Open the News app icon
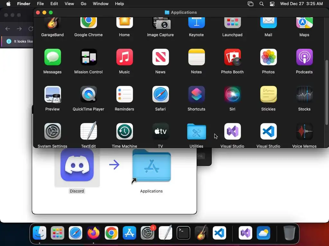The image size is (329, 246). point(160,57)
